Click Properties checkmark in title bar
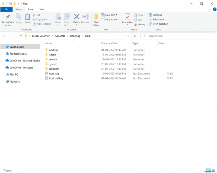Viewport: 217px width, 173px height. (x=10, y=4)
